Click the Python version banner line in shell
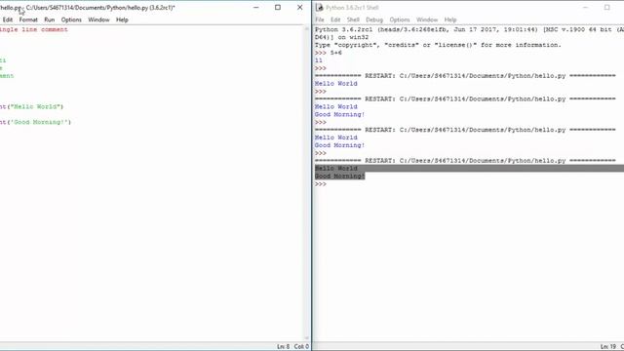Screen dimensions: 624x351 [469, 29]
